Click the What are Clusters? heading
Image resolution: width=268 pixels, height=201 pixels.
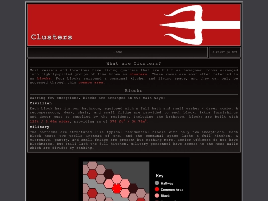pos(134,63)
